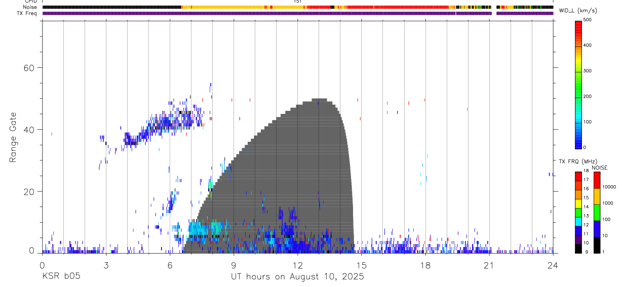Image resolution: width=622 pixels, height=287 pixels.
Task: Click the '200' tick on the width color bar
Action: (588, 96)
